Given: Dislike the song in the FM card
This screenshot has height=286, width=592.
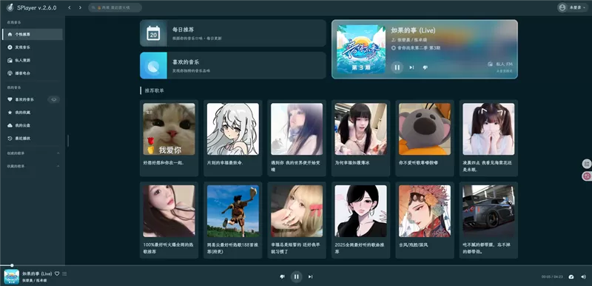Looking at the screenshot, I should pyautogui.click(x=425, y=67).
